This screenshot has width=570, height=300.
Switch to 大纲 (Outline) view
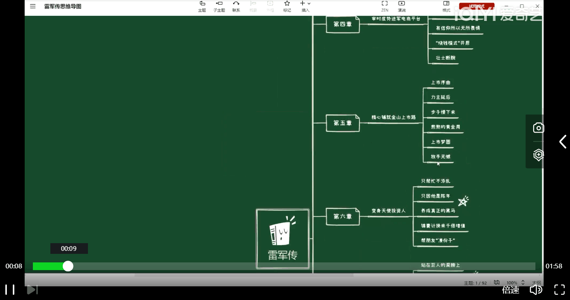click(x=536, y=282)
